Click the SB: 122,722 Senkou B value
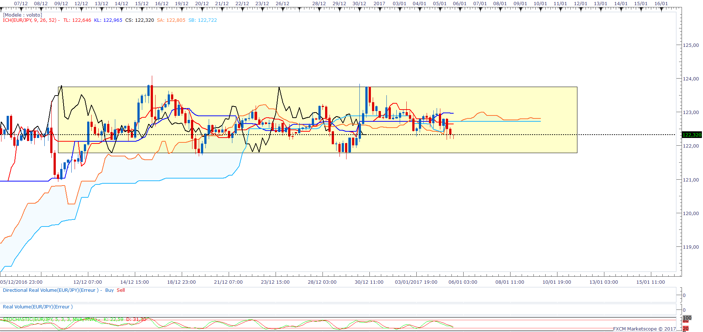Viewport: 703px width, 332px height. (x=202, y=20)
